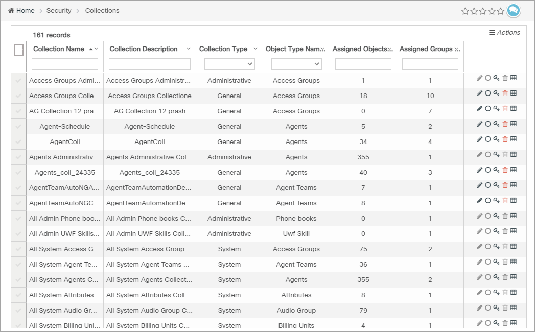Click key icon for All System Access Groups row
The height and width of the screenshot is (332, 535).
pos(497,246)
